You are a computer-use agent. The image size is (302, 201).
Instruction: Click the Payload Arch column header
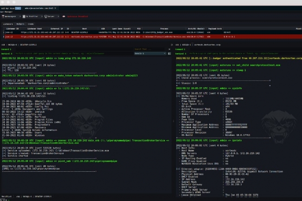[215, 29]
